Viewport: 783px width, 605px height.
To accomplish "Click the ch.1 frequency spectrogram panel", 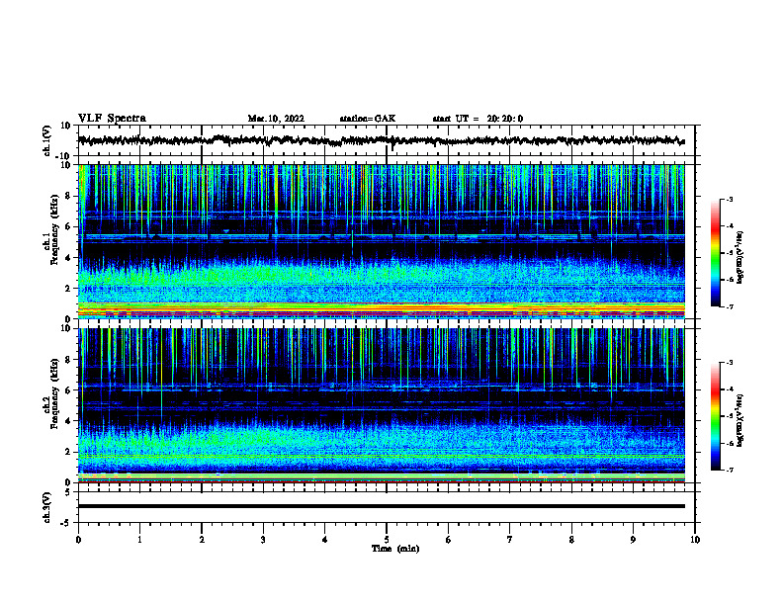I will (386, 241).
